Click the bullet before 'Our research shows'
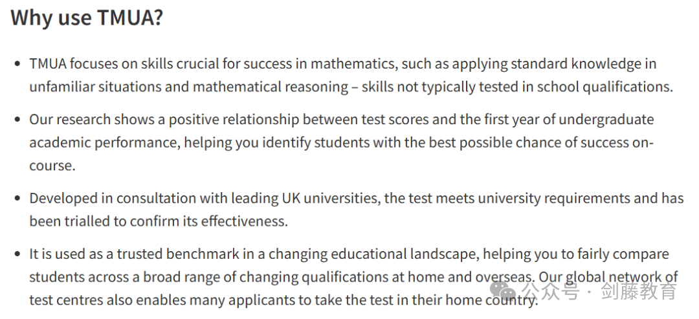This screenshot has height=319, width=699. click(x=17, y=120)
